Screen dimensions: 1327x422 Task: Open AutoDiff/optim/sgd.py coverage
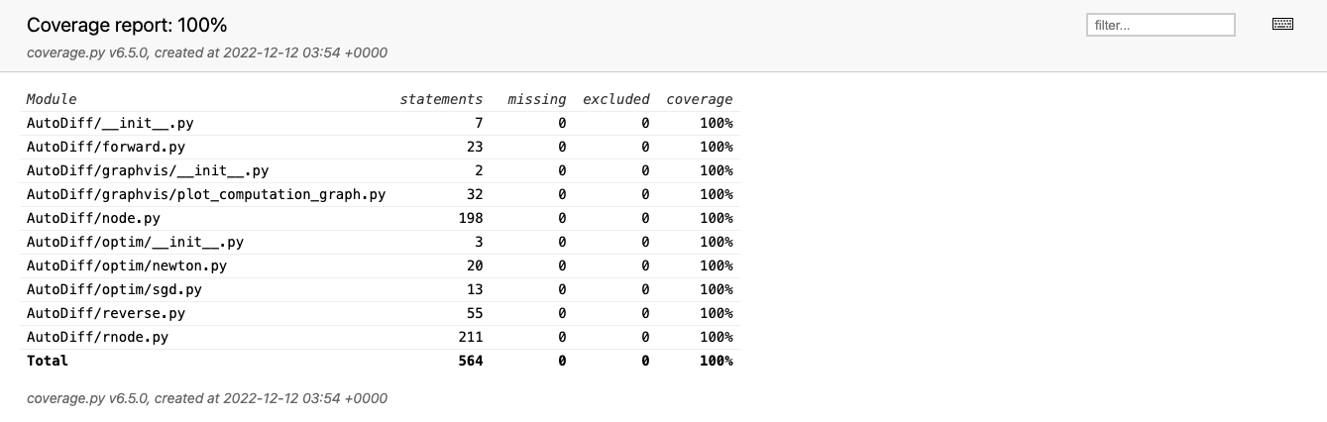click(114, 289)
